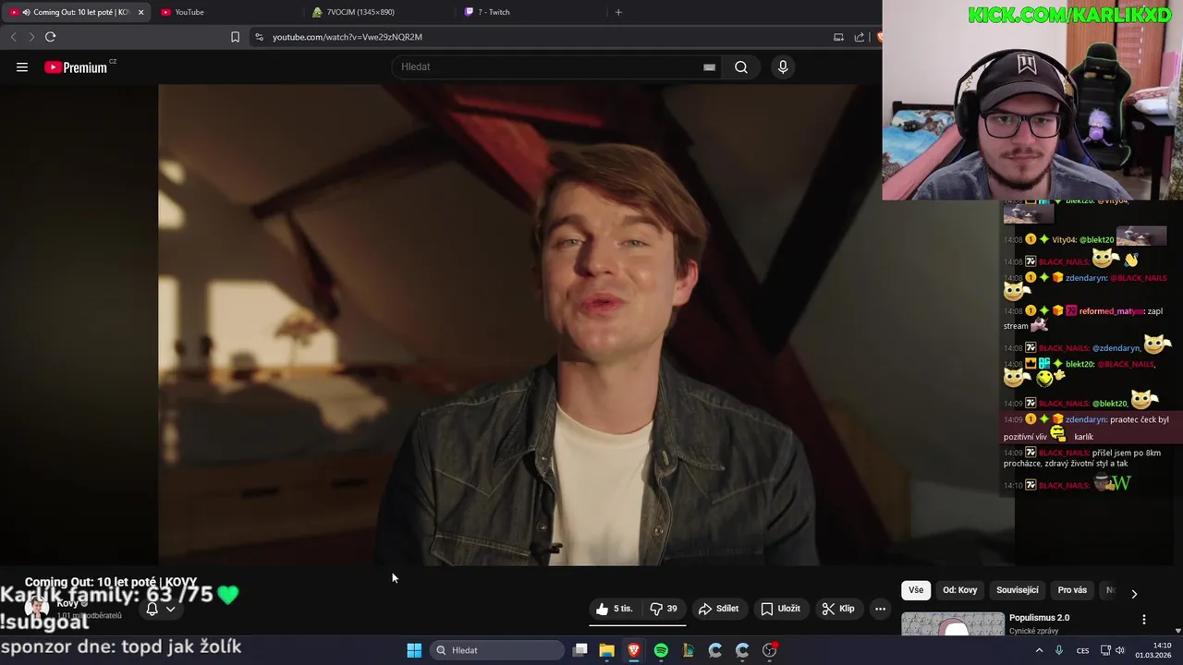Show more filter chips with the right arrow
Viewport: 1183px width, 665px height.
(x=1134, y=594)
